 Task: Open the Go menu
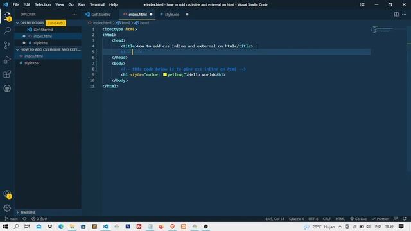pos(71,4)
